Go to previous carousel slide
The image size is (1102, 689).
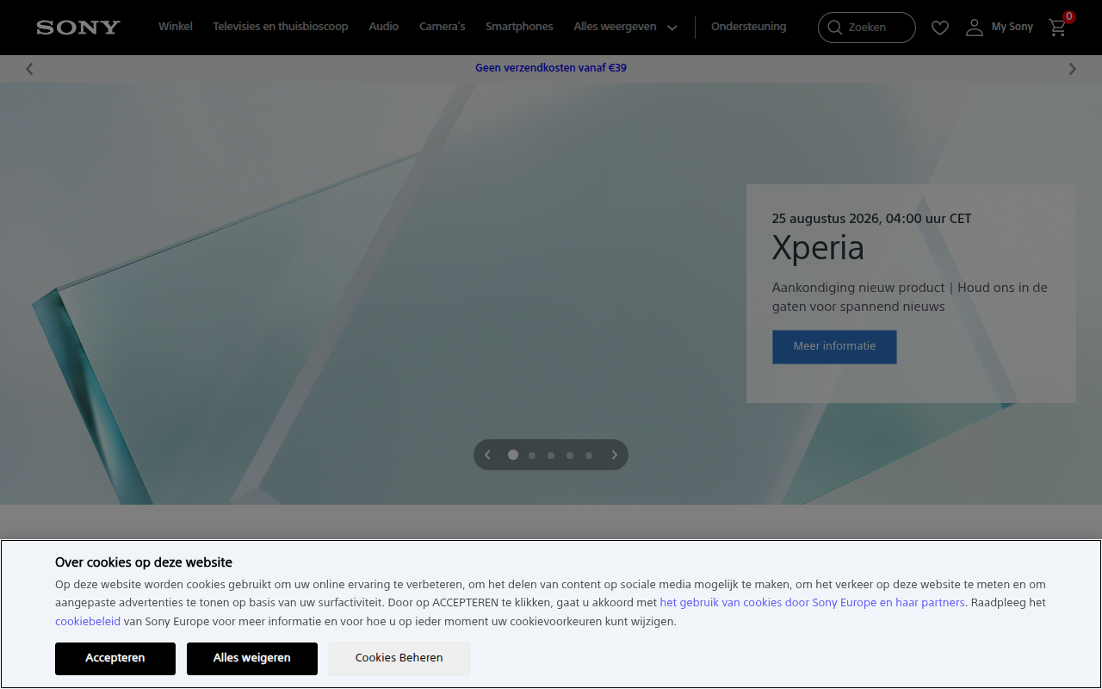point(487,455)
